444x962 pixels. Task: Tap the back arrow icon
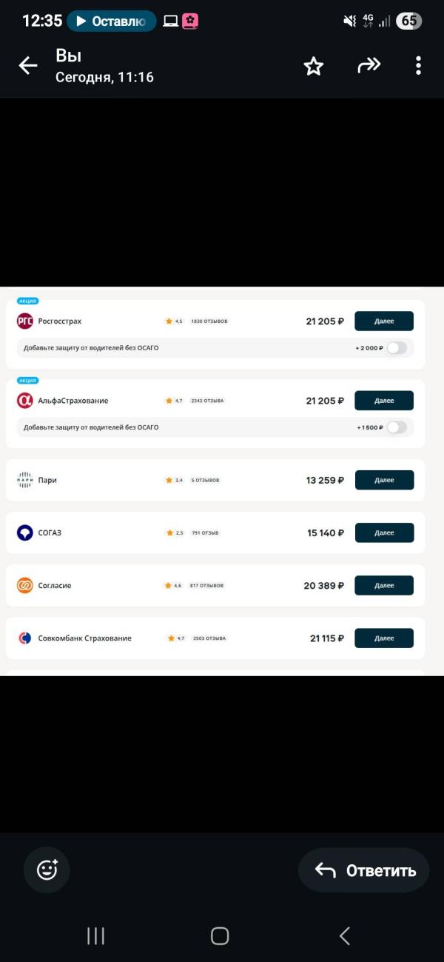coord(28,66)
